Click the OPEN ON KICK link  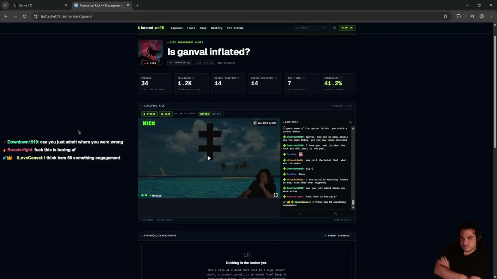click(x=343, y=220)
